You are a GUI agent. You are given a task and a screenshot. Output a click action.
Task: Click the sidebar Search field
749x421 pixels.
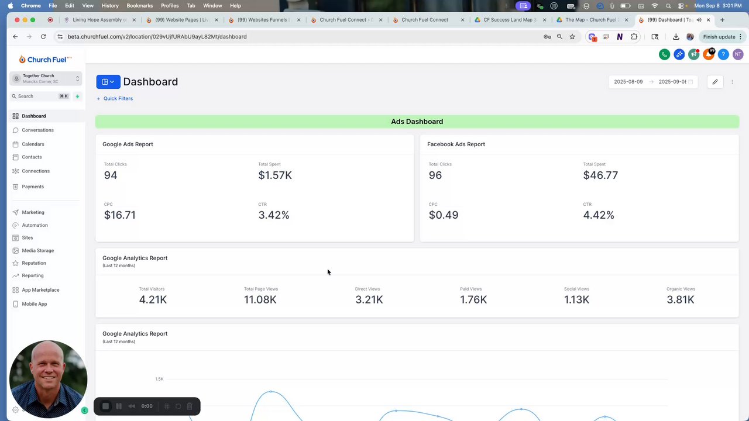click(40, 96)
